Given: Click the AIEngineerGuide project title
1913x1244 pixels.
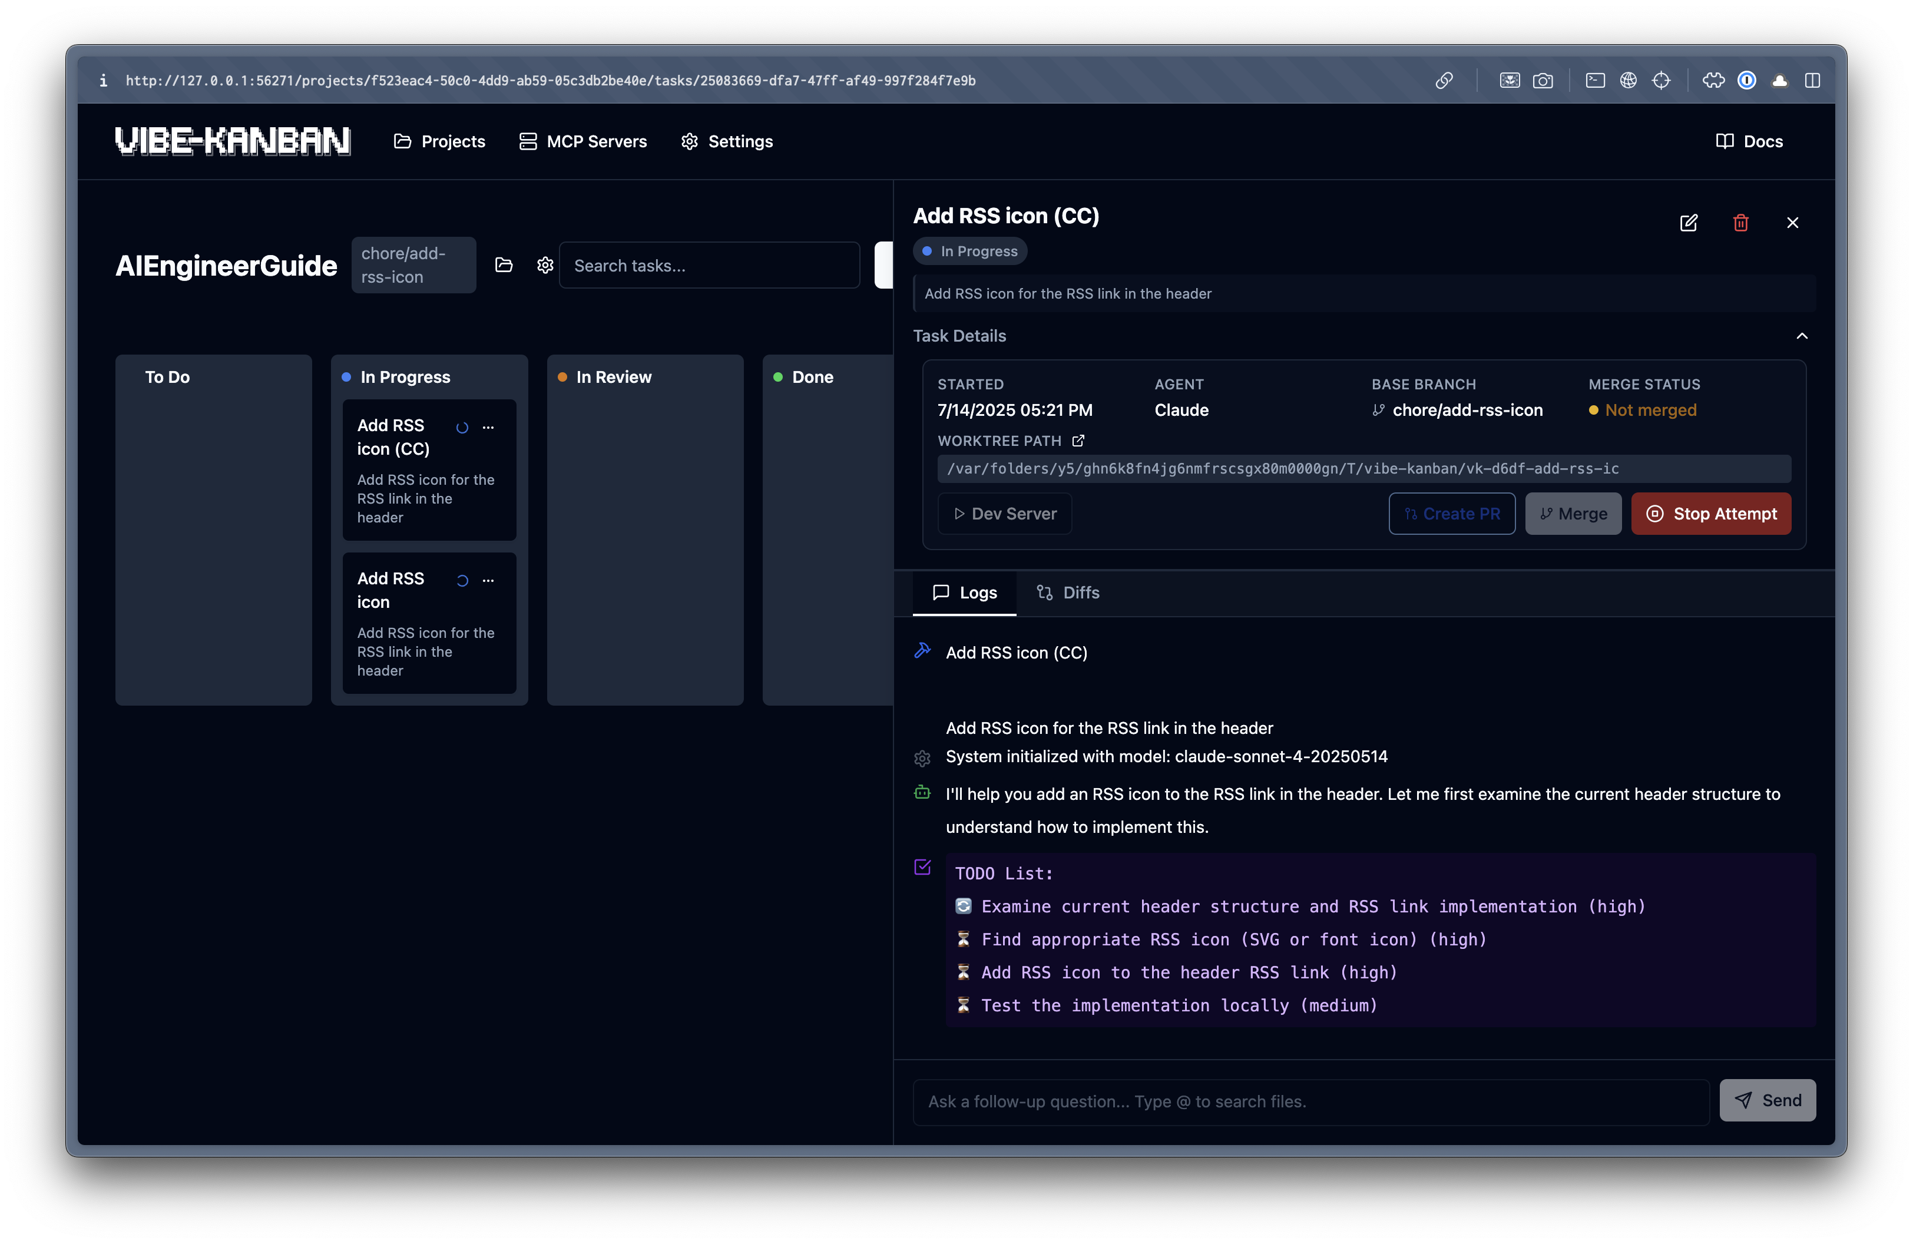Looking at the screenshot, I should click(226, 265).
